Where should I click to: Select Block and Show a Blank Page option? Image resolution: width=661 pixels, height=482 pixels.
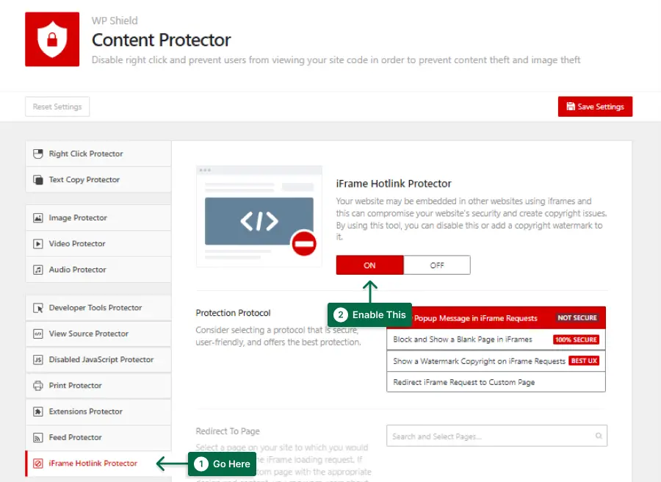tap(496, 339)
